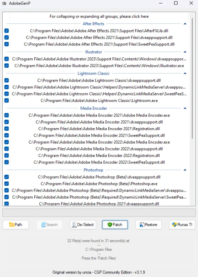Uncheck Illustrator.exe checkbox
198x277 pixels.
(7, 66)
